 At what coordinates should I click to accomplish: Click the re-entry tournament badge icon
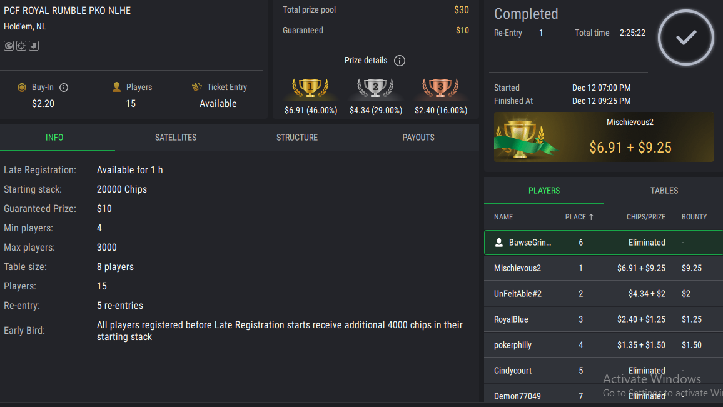coord(9,46)
